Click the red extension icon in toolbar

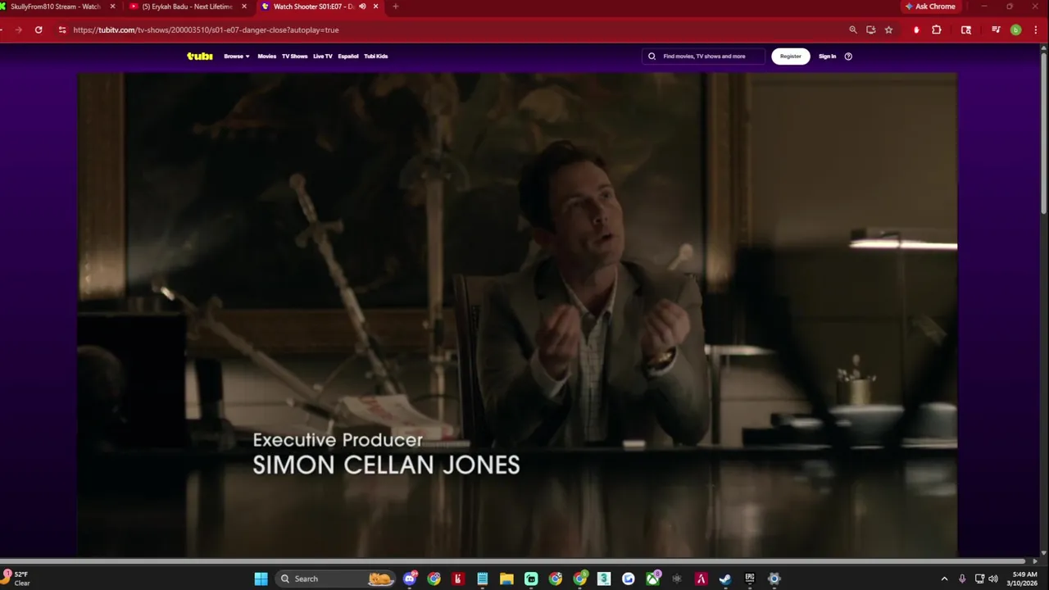click(x=916, y=29)
